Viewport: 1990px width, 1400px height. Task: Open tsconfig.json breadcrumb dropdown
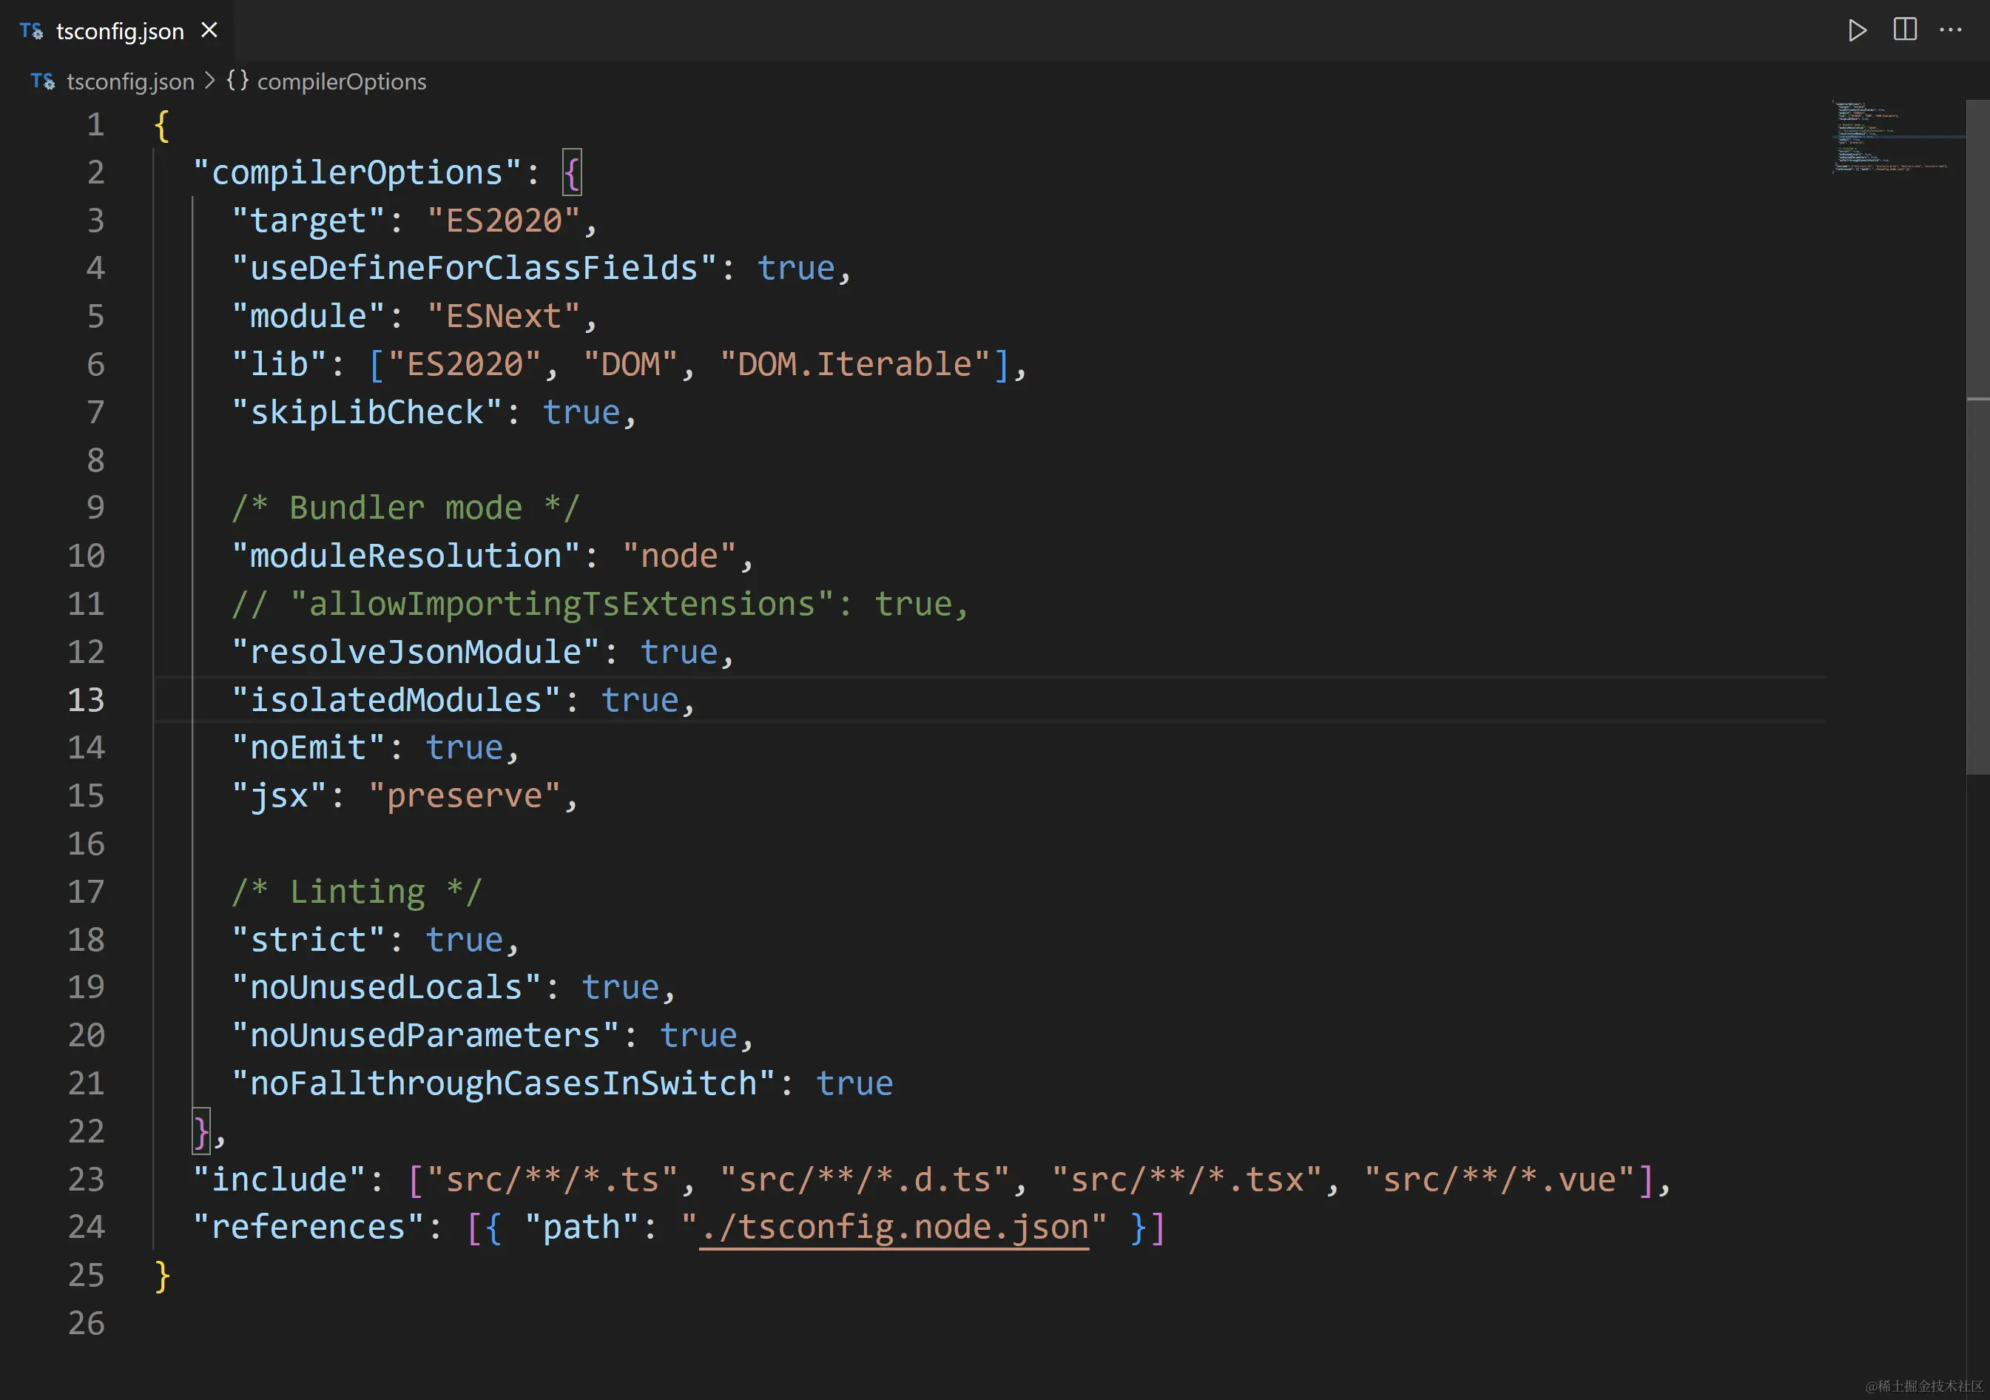pyautogui.click(x=130, y=81)
